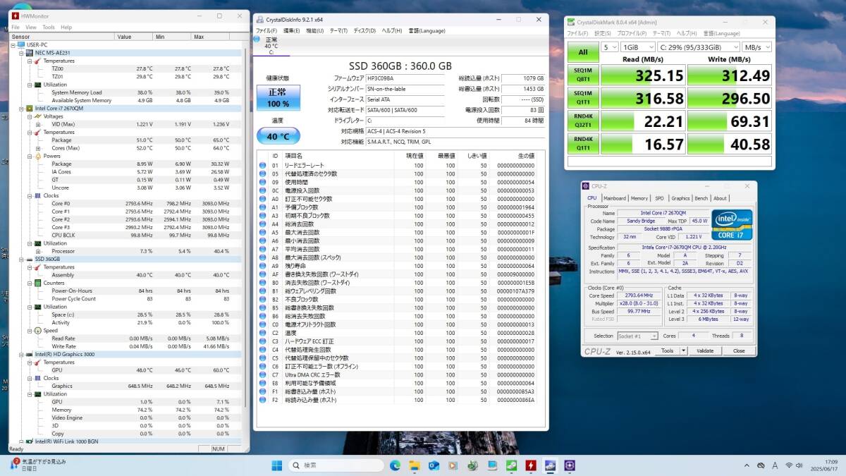Open File Explorer from the taskbar
The image size is (846, 476).
click(415, 465)
